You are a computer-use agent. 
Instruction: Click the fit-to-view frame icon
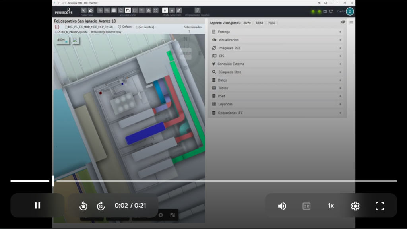click(x=155, y=10)
